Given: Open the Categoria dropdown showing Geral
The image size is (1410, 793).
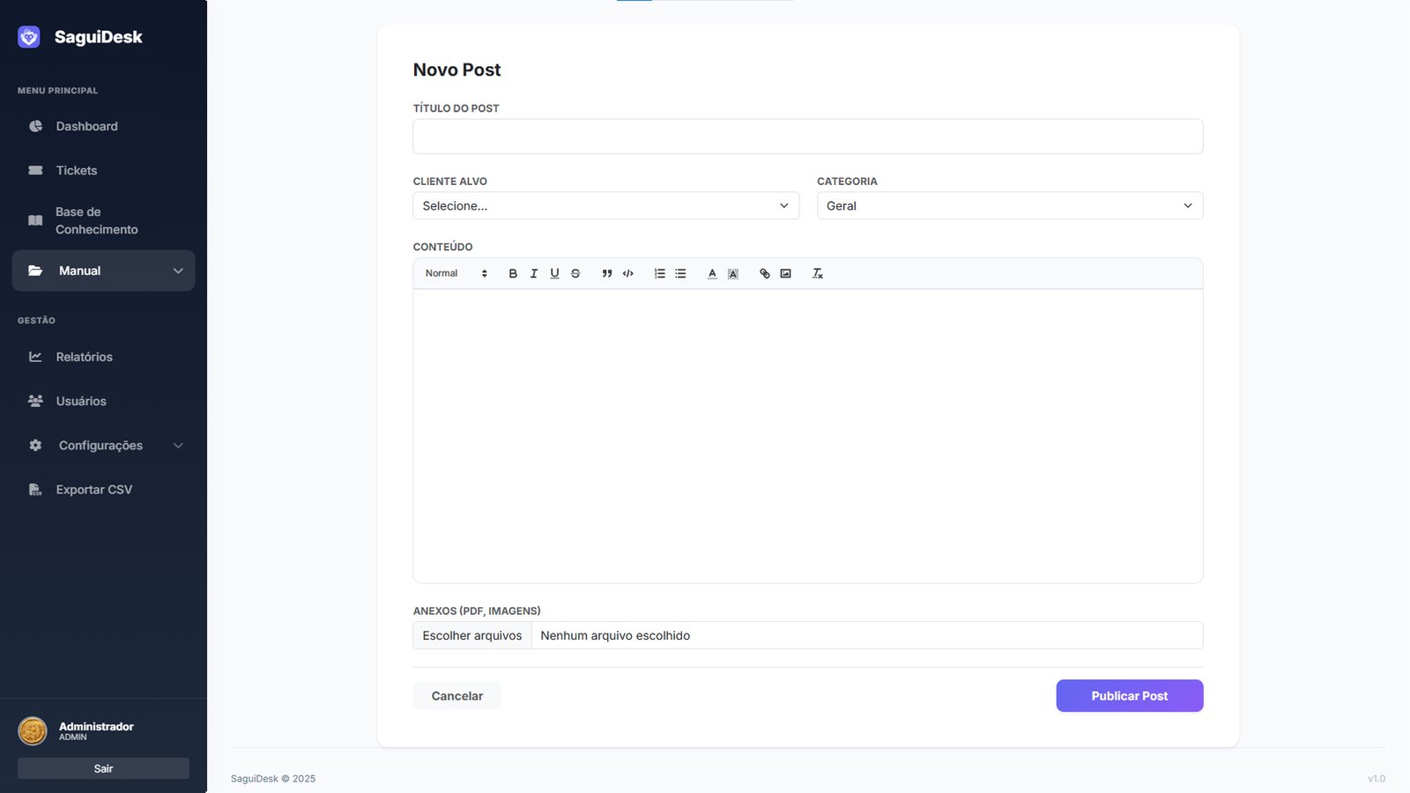Looking at the screenshot, I should 1009,206.
